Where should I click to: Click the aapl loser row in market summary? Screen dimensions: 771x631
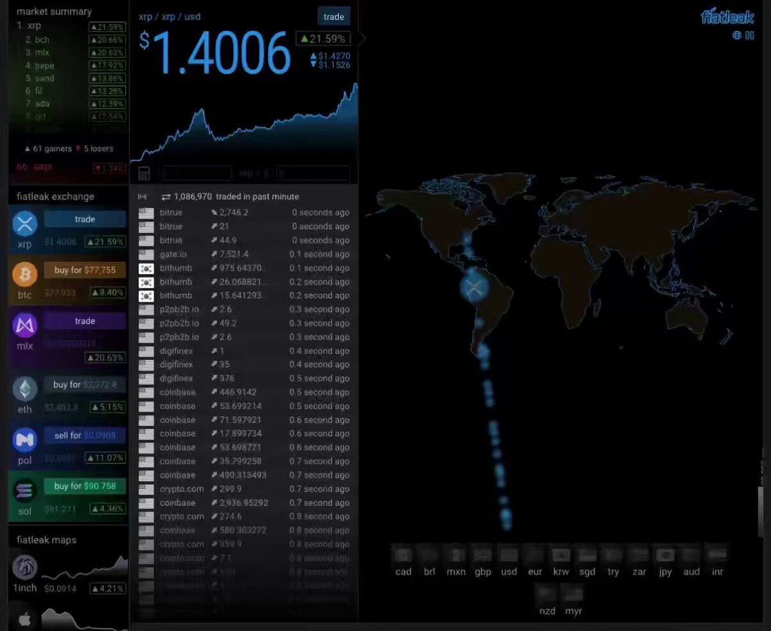pos(71,168)
